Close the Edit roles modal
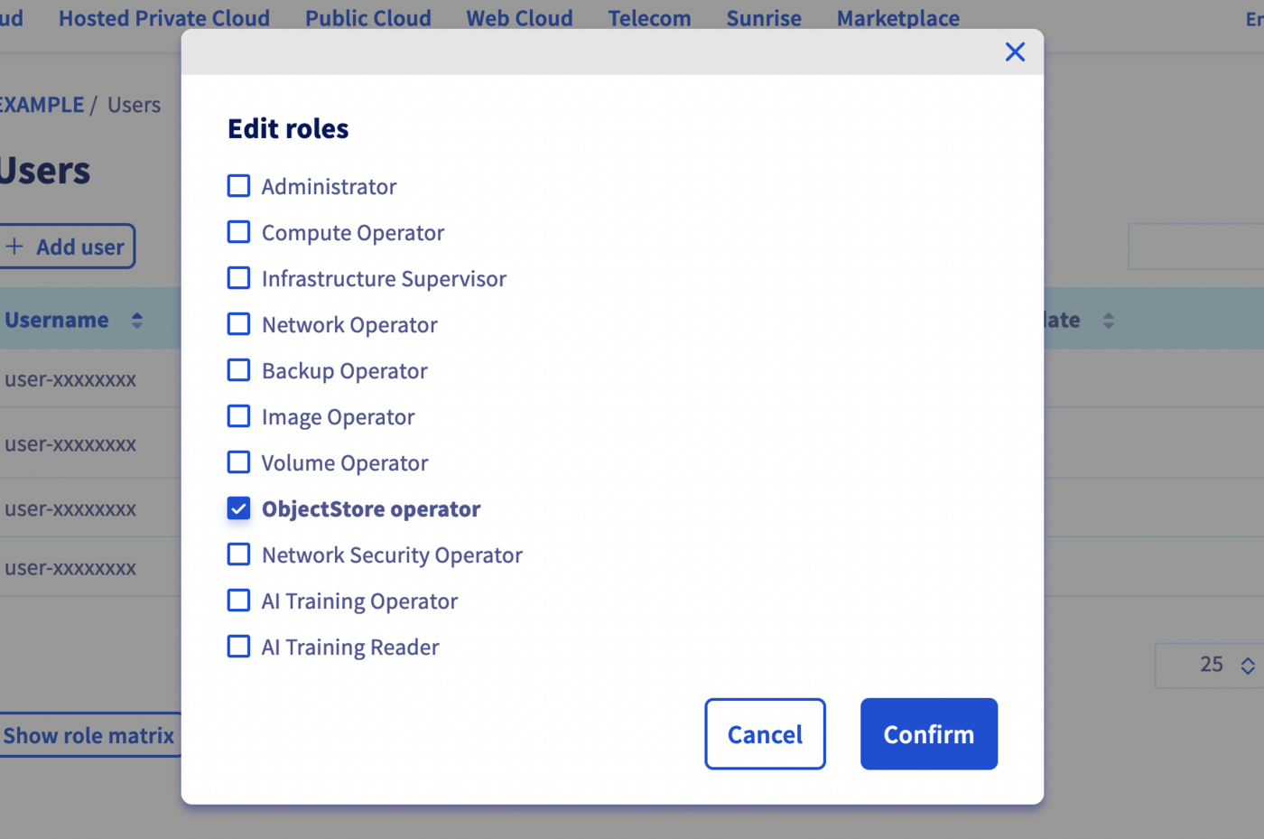Screen dimensions: 1264x839 [1015, 51]
